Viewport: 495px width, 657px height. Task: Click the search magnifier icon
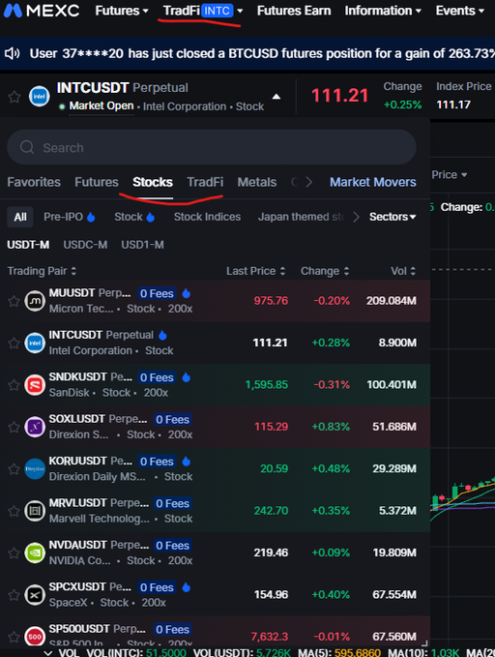tap(27, 147)
